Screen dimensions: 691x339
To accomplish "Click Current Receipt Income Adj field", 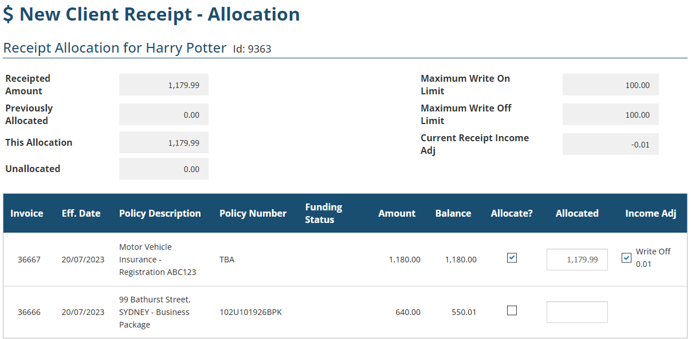I will pos(610,144).
